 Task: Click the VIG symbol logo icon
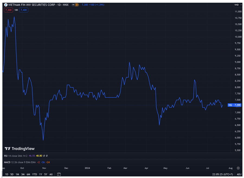6,5
